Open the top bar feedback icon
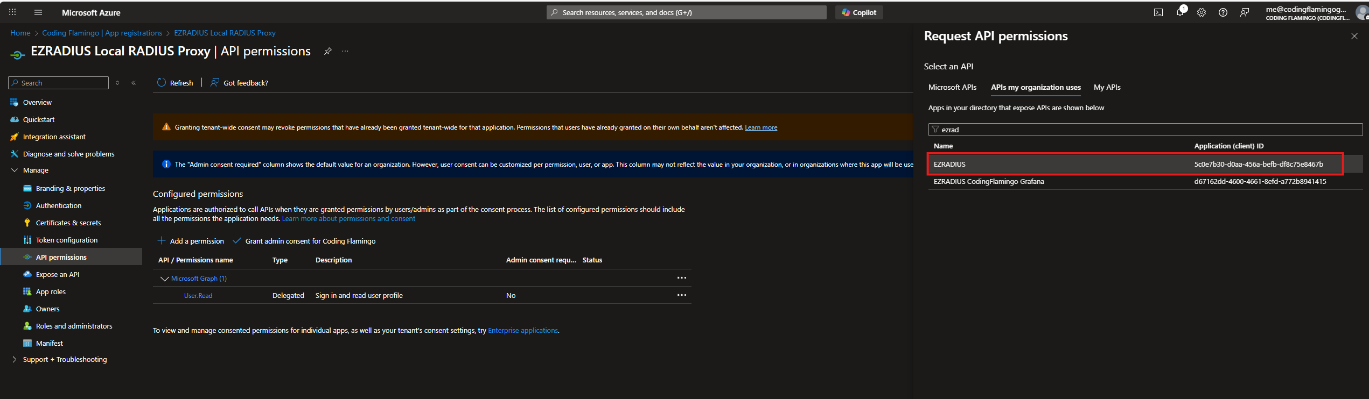The width and height of the screenshot is (1369, 399). click(x=1245, y=12)
